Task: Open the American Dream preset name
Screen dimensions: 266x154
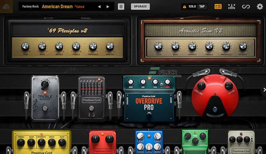Action: click(57, 7)
